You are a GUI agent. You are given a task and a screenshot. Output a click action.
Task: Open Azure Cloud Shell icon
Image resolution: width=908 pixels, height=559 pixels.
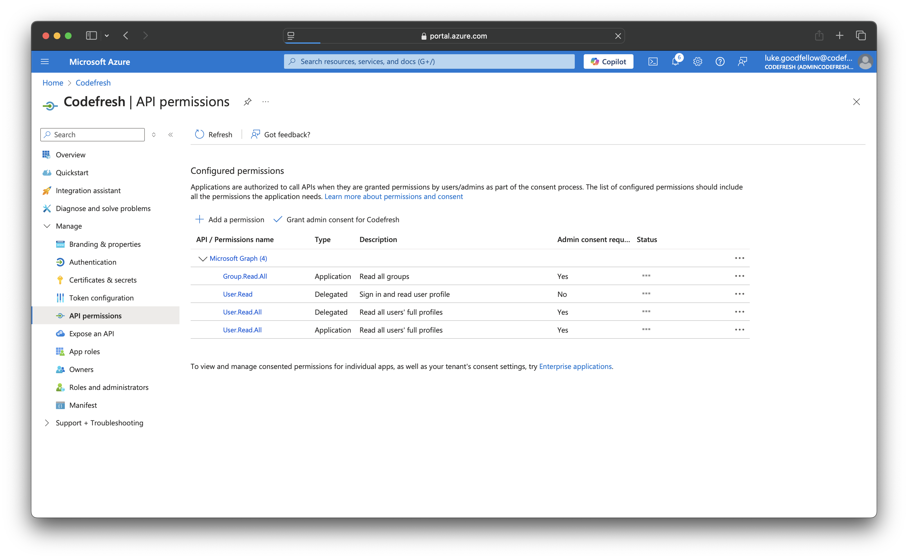pos(653,62)
